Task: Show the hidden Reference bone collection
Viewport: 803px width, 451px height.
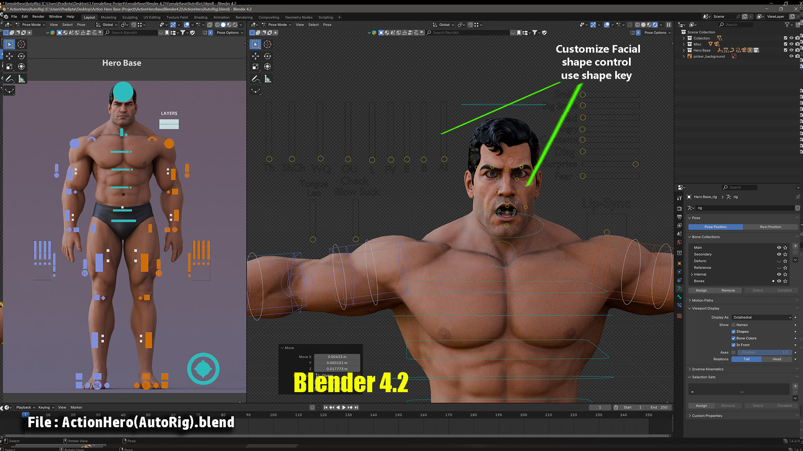Action: pyautogui.click(x=779, y=268)
